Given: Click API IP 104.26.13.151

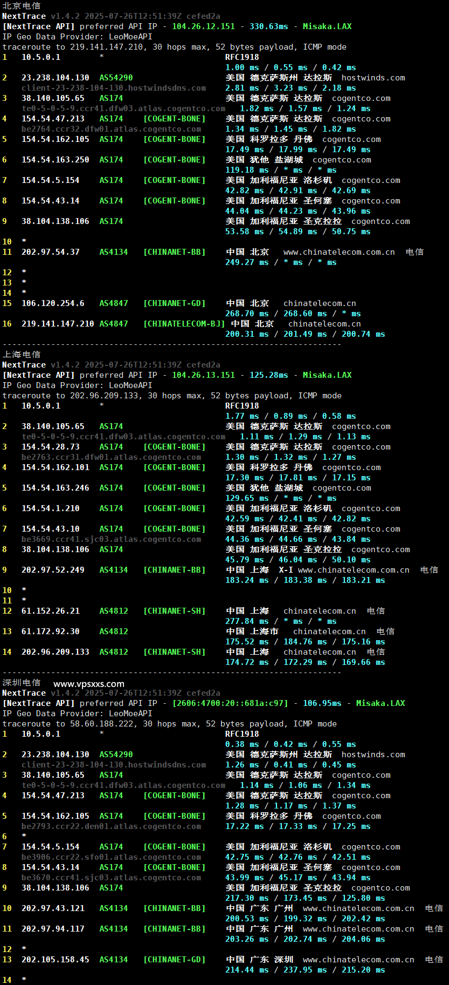Looking at the screenshot, I should pyautogui.click(x=203, y=375).
